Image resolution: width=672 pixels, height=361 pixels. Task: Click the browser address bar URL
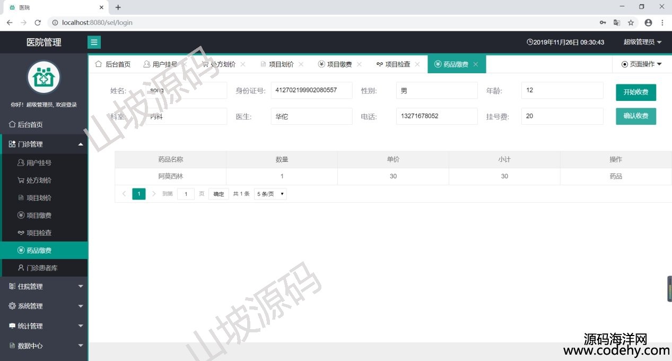click(97, 23)
